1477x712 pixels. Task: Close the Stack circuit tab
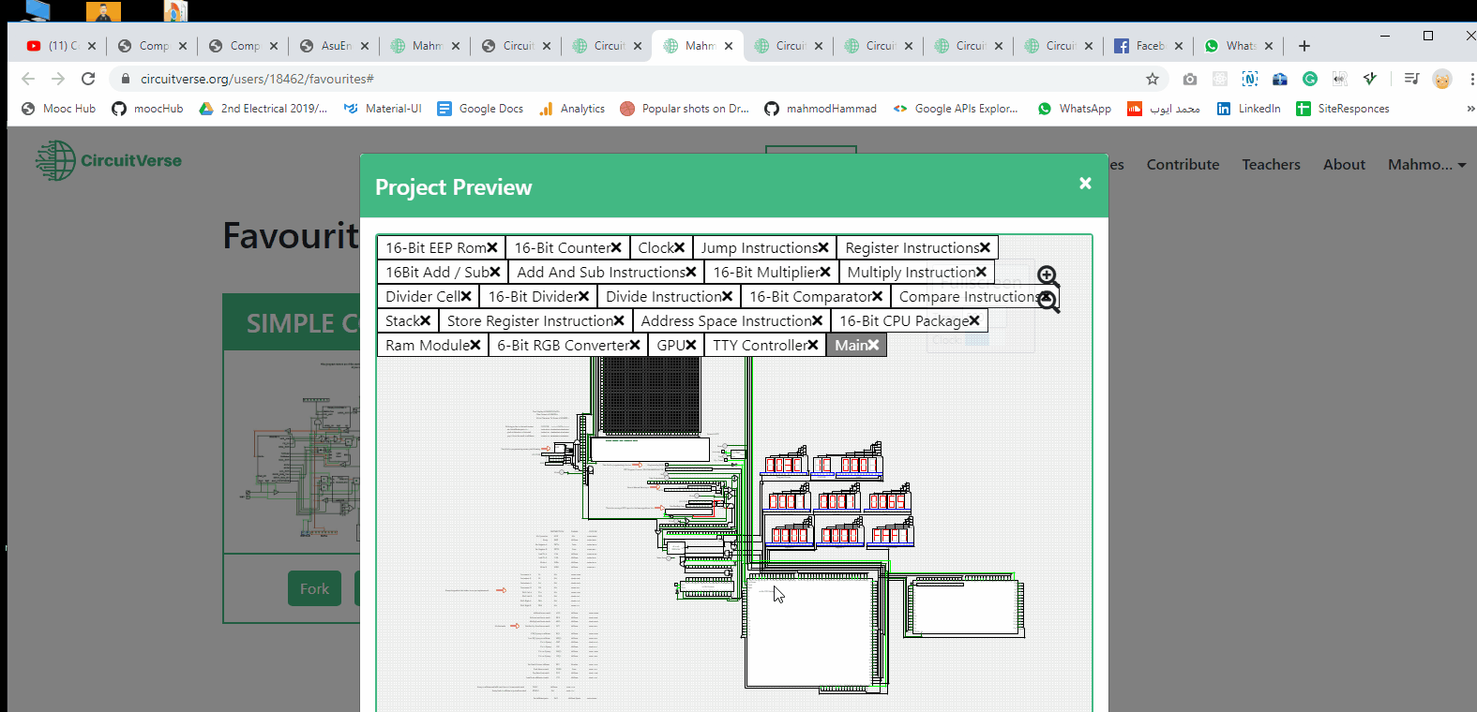click(x=425, y=320)
